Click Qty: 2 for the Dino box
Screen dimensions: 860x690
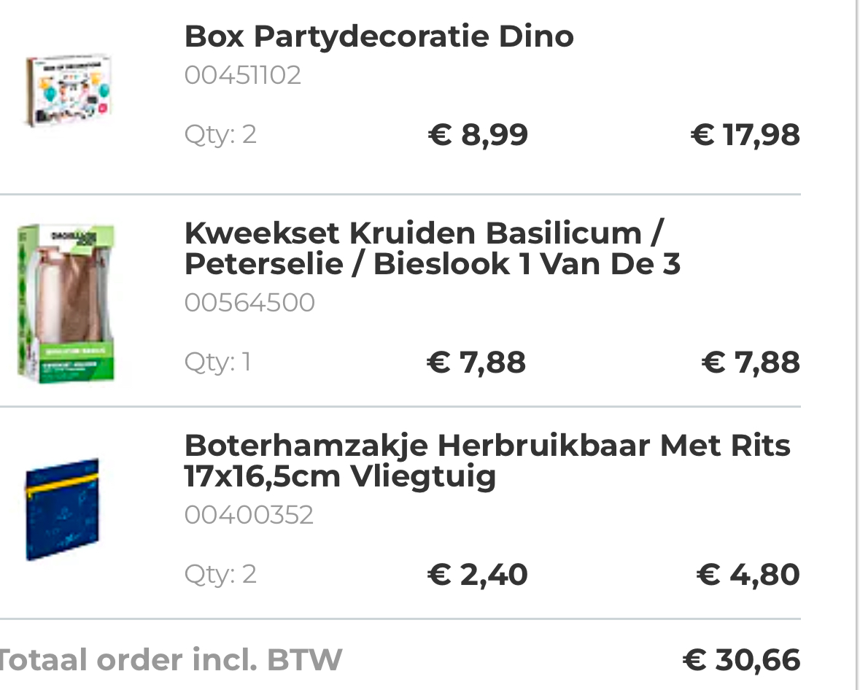click(220, 135)
